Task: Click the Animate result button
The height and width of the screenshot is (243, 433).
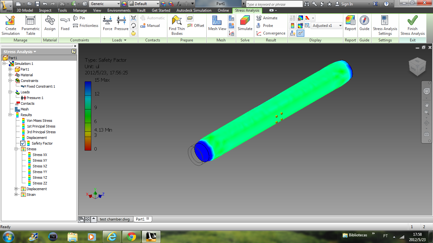Action: pyautogui.click(x=267, y=18)
